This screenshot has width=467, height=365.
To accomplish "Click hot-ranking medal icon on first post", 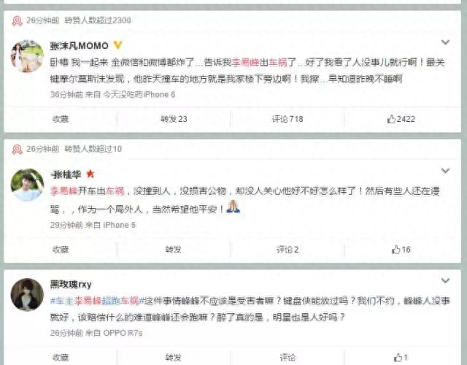I will 17,20.
